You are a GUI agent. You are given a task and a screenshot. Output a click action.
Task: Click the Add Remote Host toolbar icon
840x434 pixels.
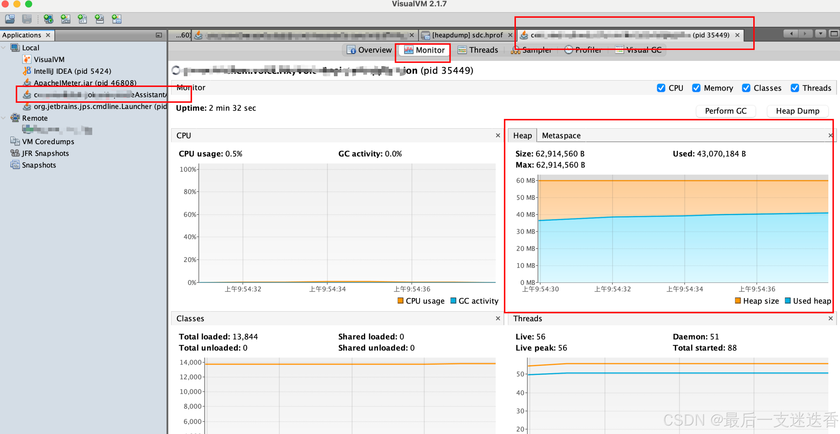[x=49, y=19]
